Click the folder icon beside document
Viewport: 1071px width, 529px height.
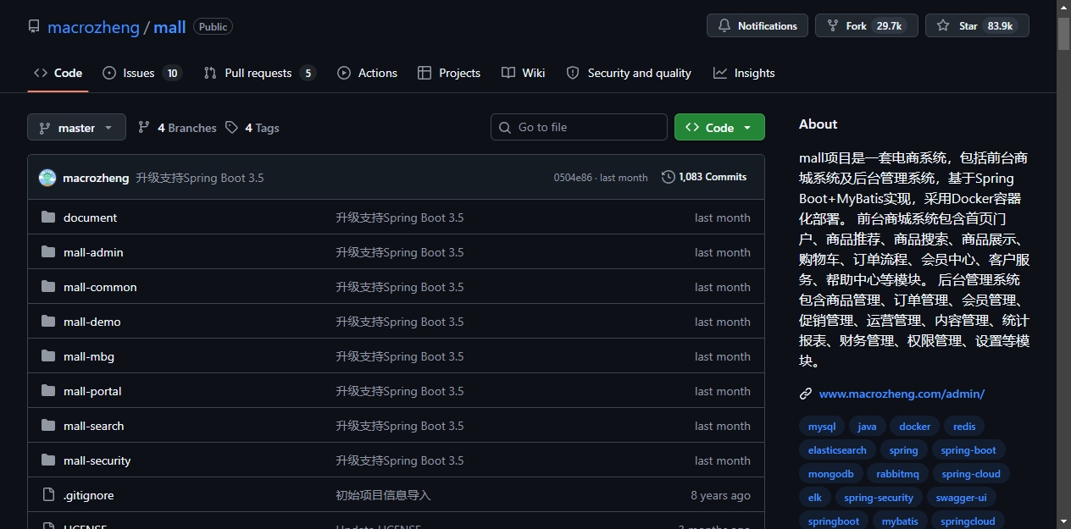(x=48, y=218)
